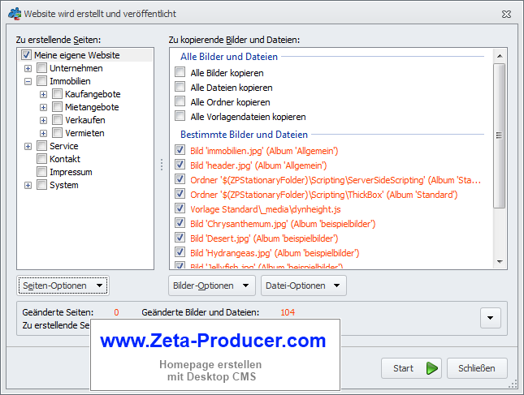Enable Alle Ordner kopieren
This screenshot has height=395, width=524.
tap(180, 101)
